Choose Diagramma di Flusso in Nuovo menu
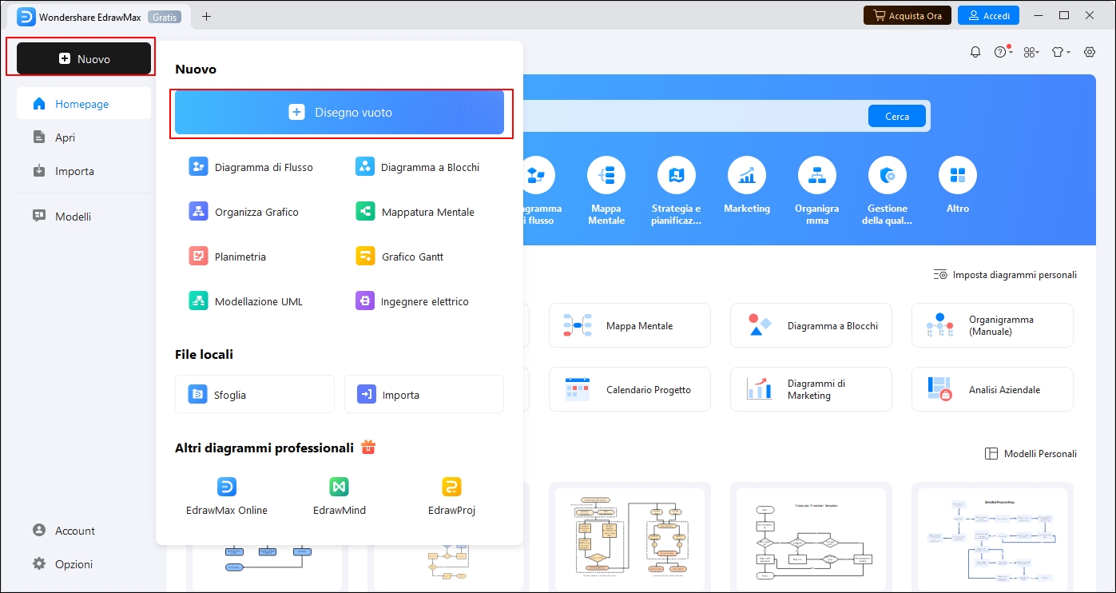Screen dimensions: 1116x593 point(252,167)
